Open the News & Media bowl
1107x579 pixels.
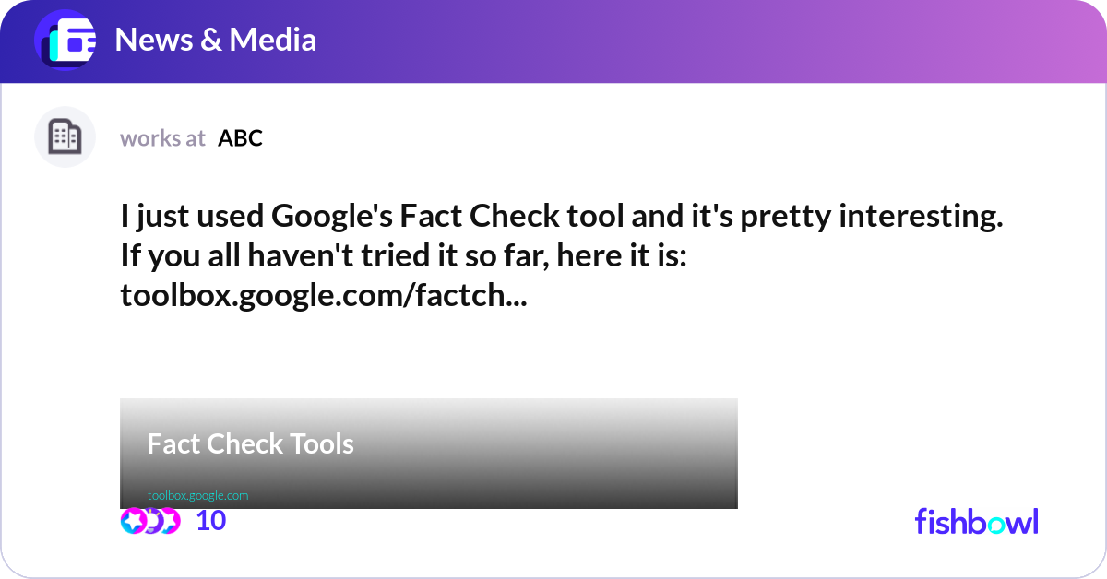click(x=217, y=40)
